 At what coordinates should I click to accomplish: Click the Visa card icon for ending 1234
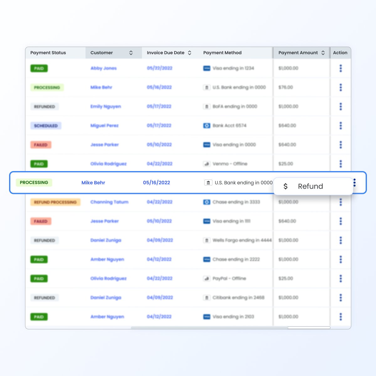pyautogui.click(x=207, y=68)
